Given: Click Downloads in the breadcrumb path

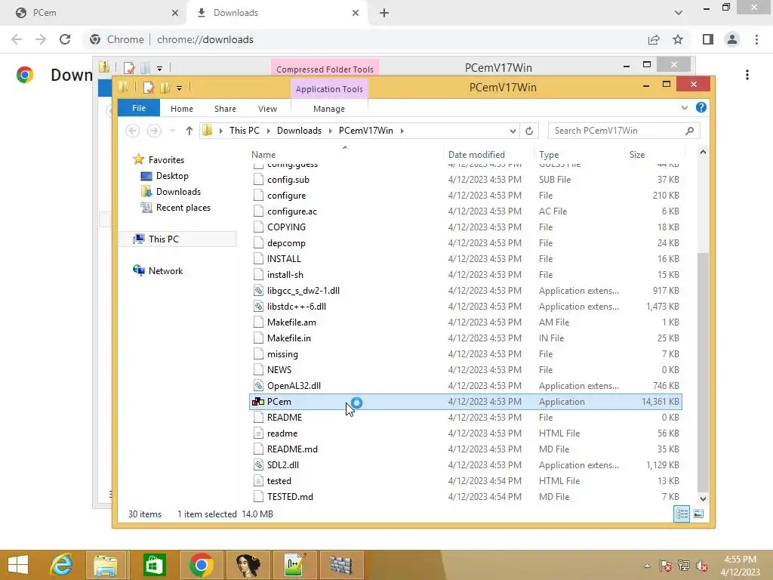Looking at the screenshot, I should (299, 131).
